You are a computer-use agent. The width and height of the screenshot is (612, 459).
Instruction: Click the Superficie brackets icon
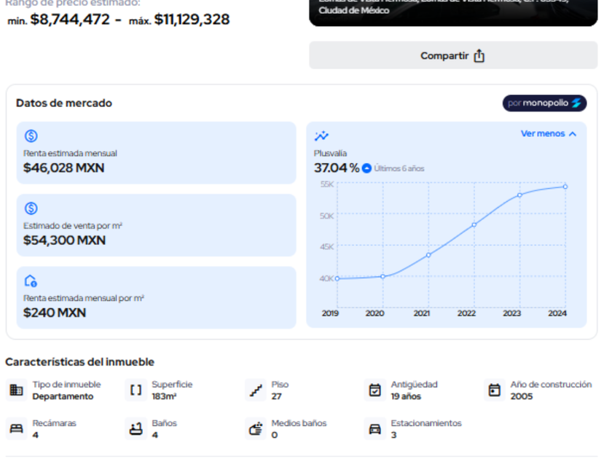point(136,391)
